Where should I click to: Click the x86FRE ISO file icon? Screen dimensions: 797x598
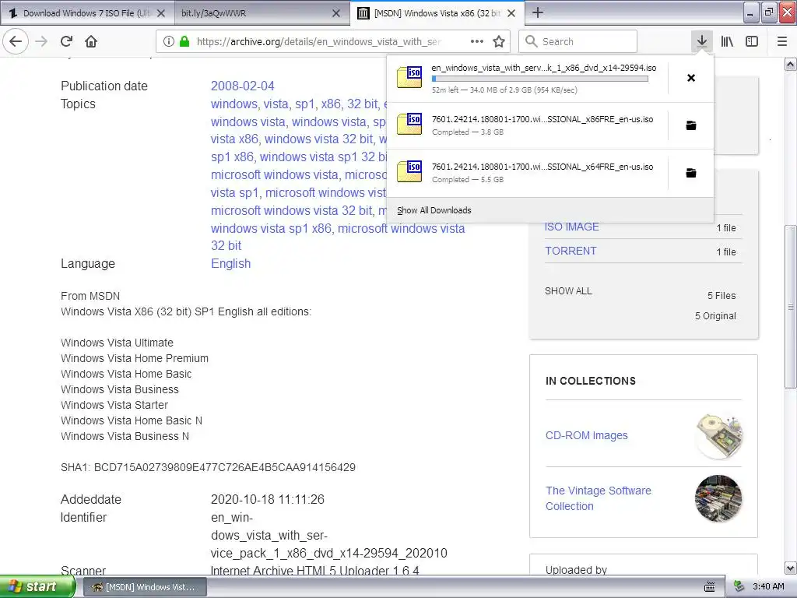(409, 124)
